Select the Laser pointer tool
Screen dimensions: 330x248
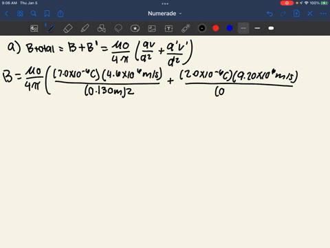click(x=186, y=28)
